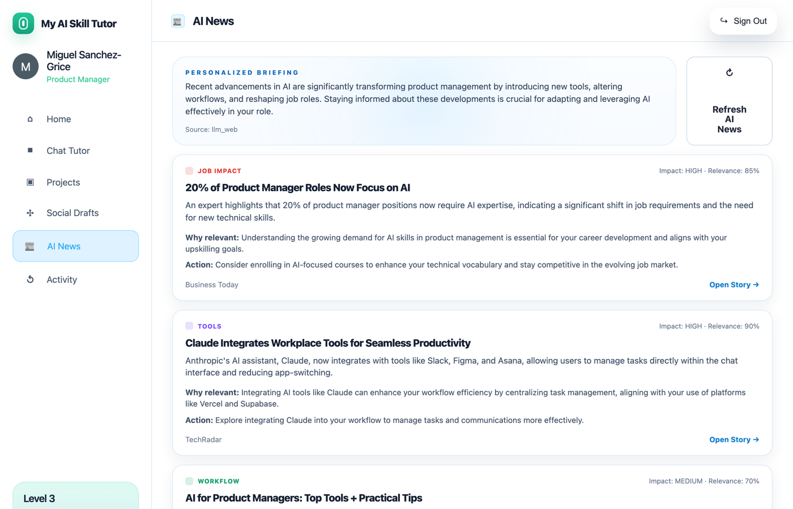The height and width of the screenshot is (509, 793).
Task: Open Story for the Product Manager Roles article
Action: coord(734,284)
